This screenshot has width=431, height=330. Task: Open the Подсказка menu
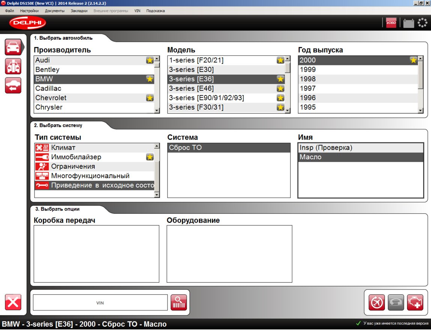[x=156, y=11]
